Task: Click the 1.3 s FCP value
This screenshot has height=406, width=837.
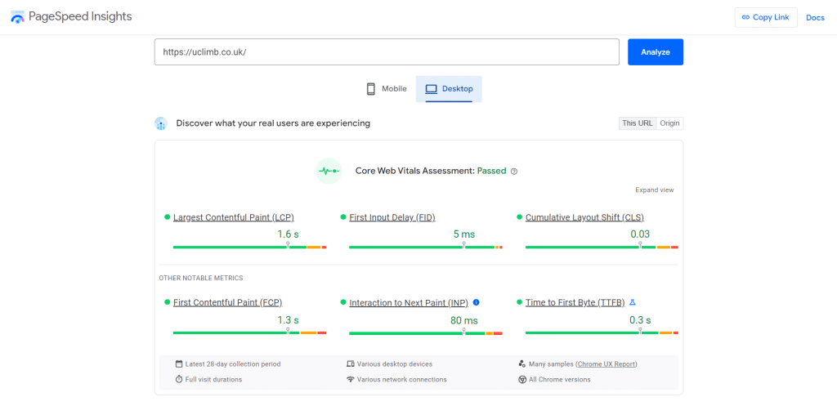Action: [288, 320]
